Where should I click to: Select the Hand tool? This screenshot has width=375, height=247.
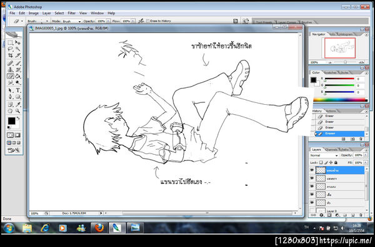[10, 111]
